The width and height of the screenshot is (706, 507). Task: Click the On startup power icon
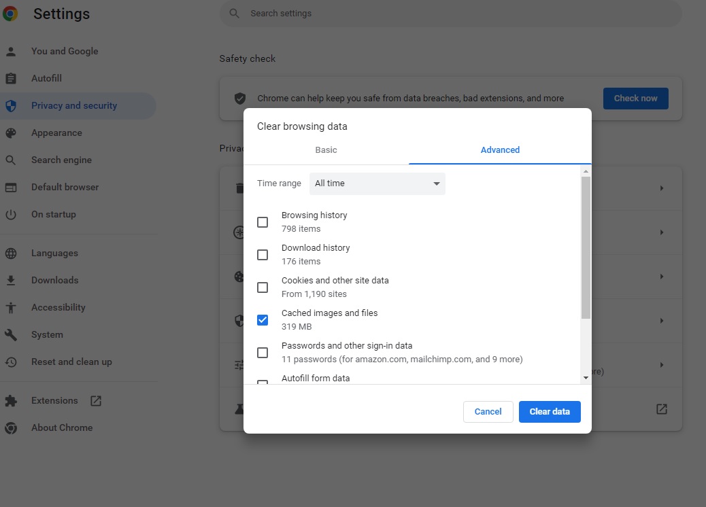click(x=11, y=215)
